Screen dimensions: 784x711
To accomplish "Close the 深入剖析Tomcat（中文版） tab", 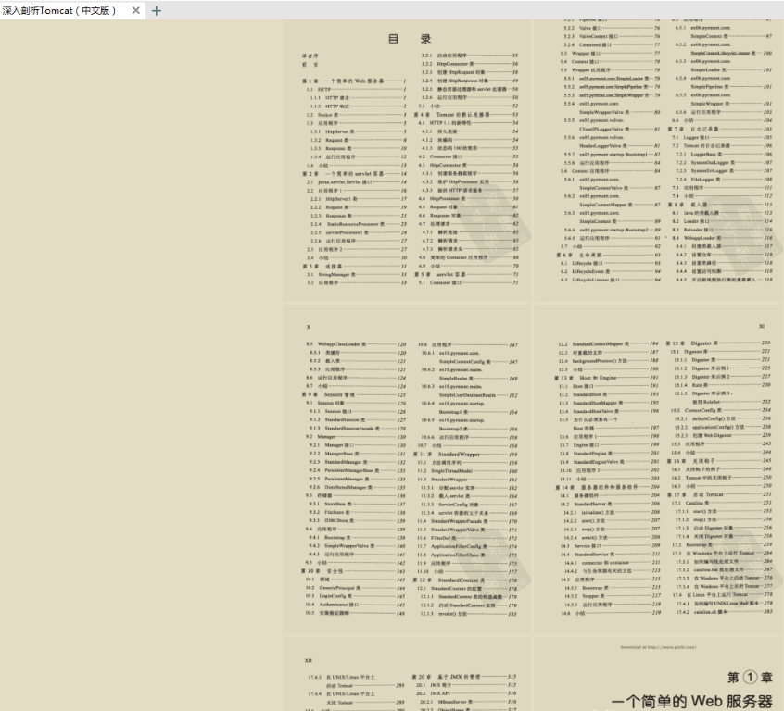I will click(135, 10).
